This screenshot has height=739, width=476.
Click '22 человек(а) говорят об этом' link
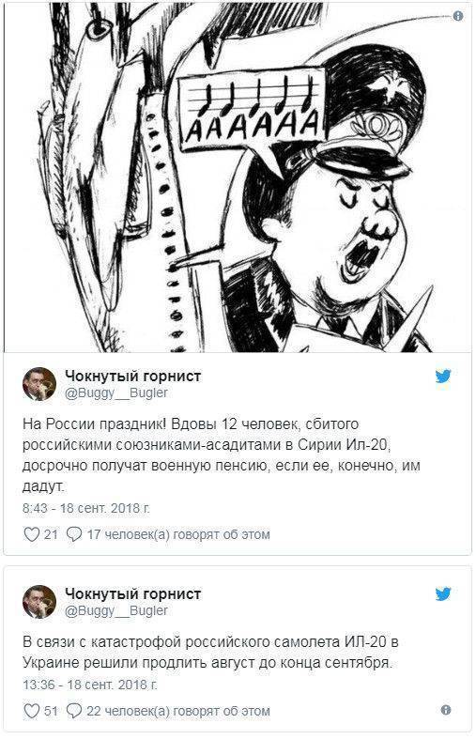pos(178,711)
